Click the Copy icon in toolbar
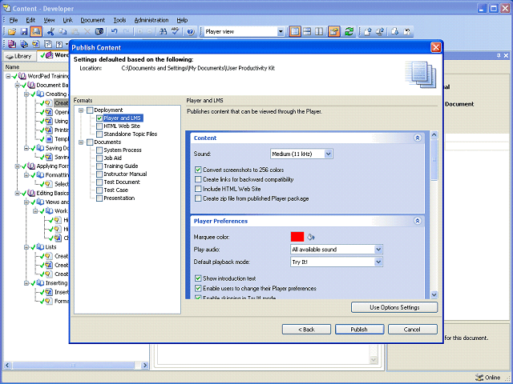Image resolution: width=513 pixels, height=384 pixels. (x=63, y=32)
